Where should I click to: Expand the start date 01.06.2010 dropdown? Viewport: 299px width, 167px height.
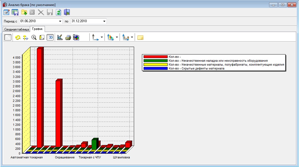(x=60, y=21)
